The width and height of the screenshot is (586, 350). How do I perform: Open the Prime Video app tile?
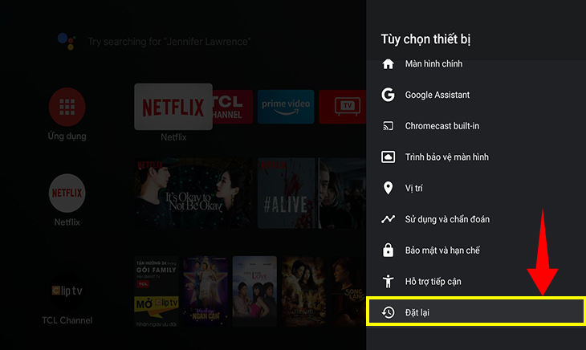pyautogui.click(x=284, y=107)
